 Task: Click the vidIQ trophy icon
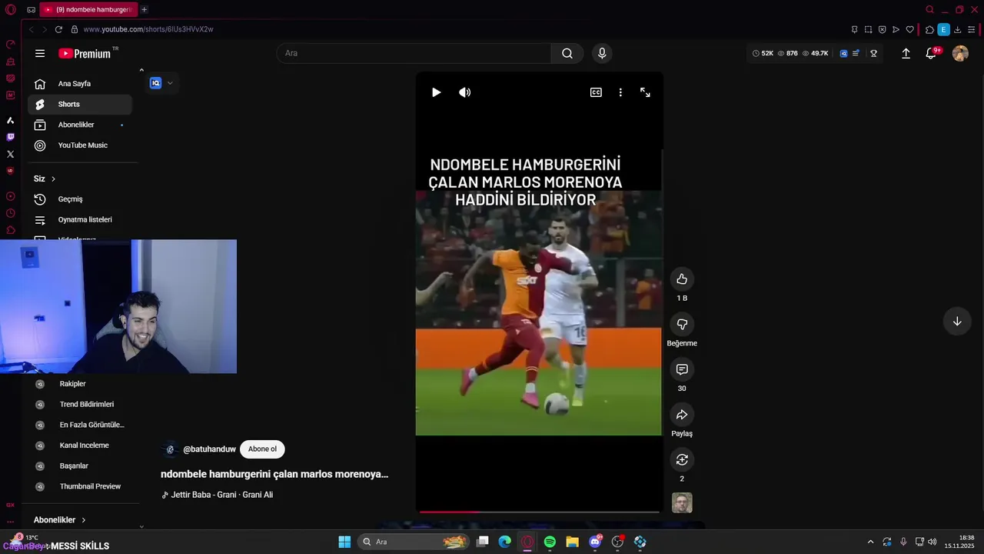coord(874,53)
